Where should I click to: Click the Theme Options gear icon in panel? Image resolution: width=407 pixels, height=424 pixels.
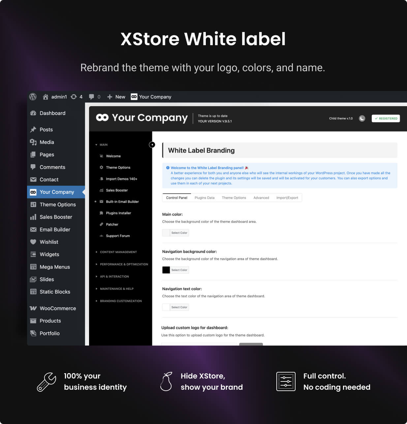pos(101,167)
